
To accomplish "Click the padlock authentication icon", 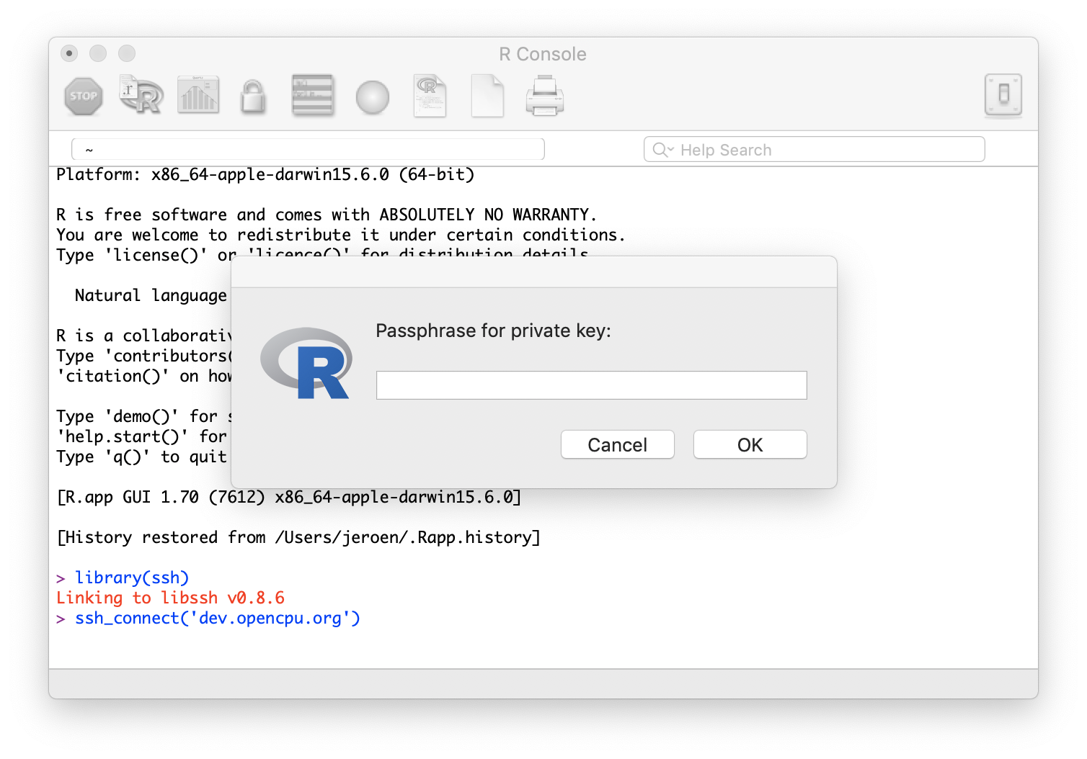I will 253,96.
